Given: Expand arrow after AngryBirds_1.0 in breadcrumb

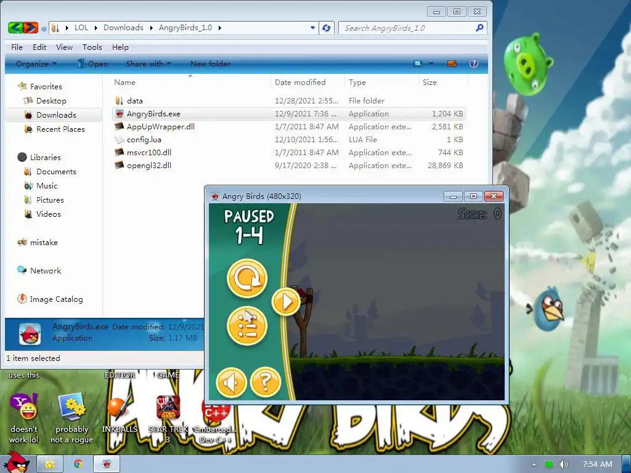Looking at the screenshot, I should tap(220, 28).
